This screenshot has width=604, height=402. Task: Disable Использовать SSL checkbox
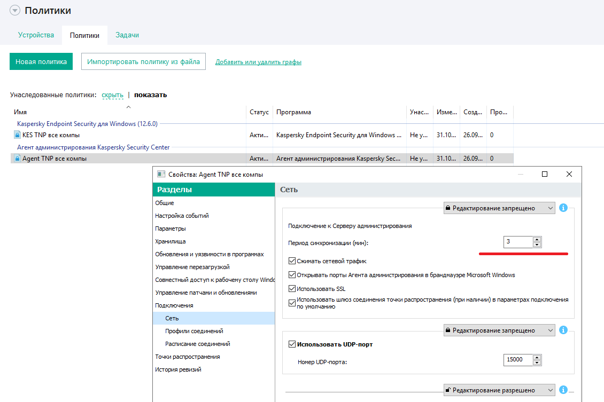(x=292, y=289)
